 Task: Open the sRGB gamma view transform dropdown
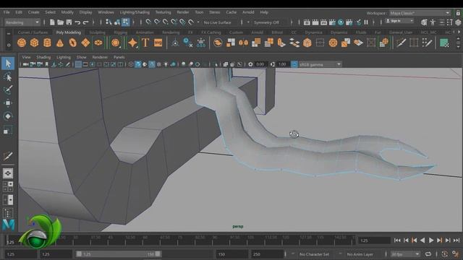[x=320, y=64]
